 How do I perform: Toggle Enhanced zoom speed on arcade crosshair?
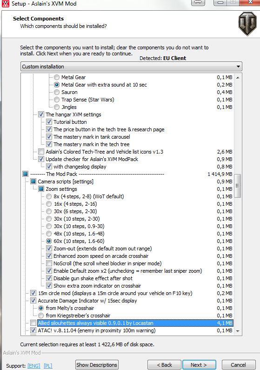pos(49,256)
